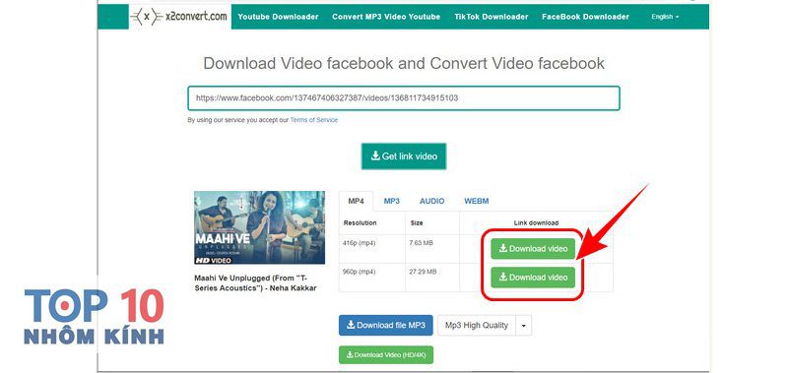Click the Get link video button
The width and height of the screenshot is (788, 373).
pos(404,156)
